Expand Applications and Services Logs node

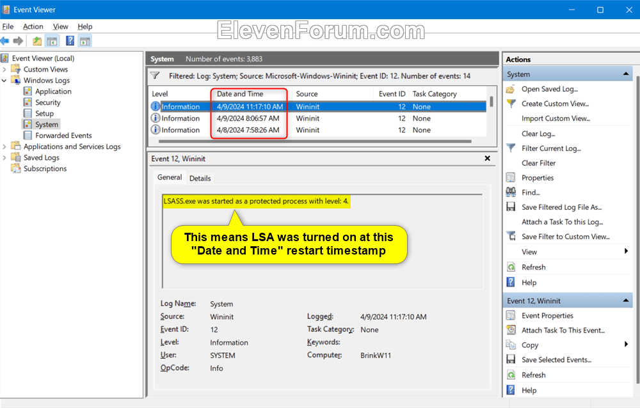click(4, 146)
